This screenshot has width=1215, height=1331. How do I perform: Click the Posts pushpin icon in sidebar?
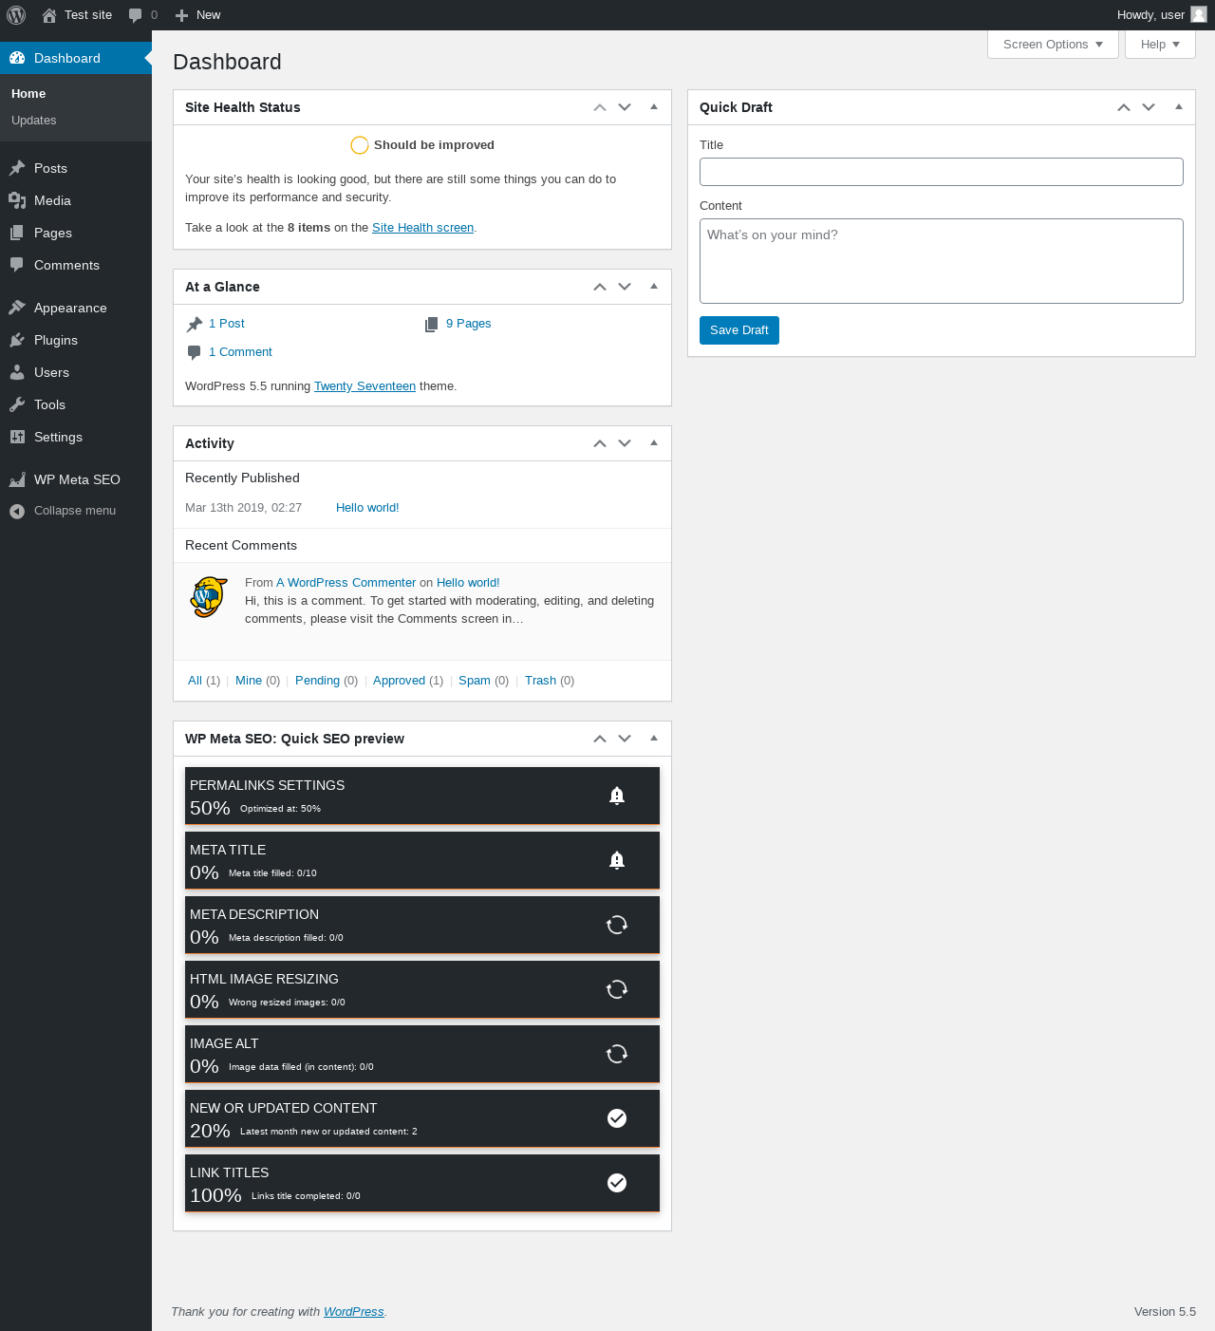[x=17, y=168]
